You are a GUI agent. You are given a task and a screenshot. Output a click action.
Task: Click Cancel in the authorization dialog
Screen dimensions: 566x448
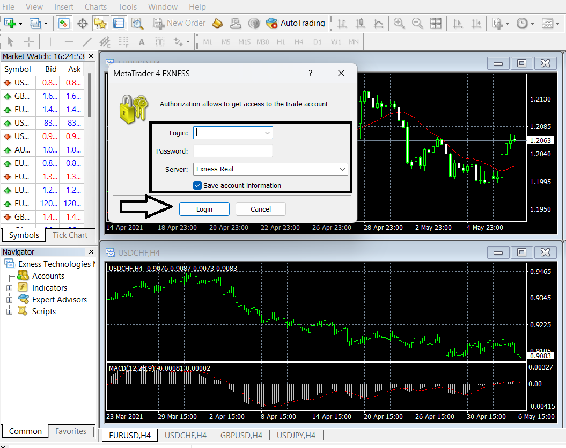point(260,209)
